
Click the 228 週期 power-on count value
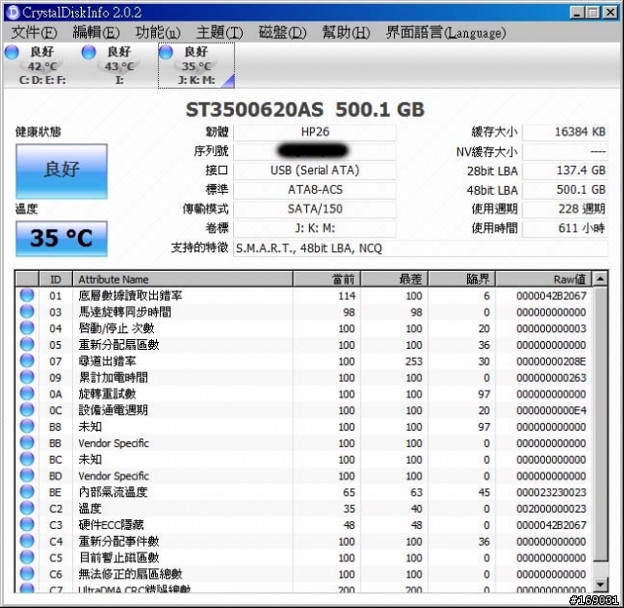(x=565, y=209)
